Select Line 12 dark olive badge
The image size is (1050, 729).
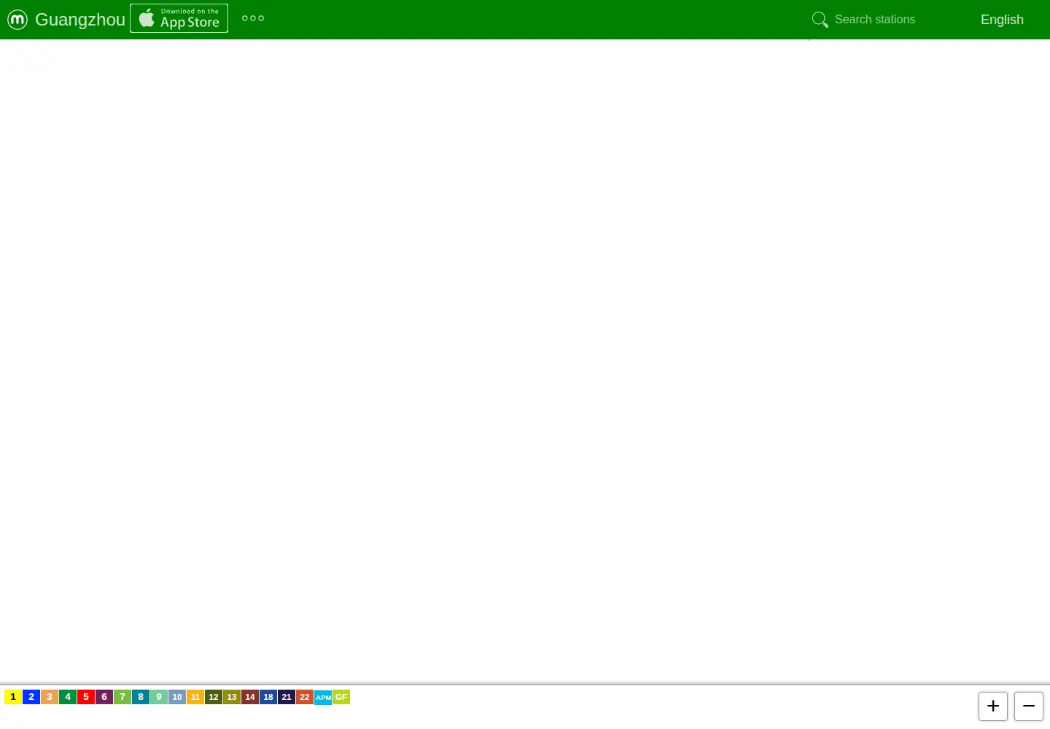[x=214, y=697]
